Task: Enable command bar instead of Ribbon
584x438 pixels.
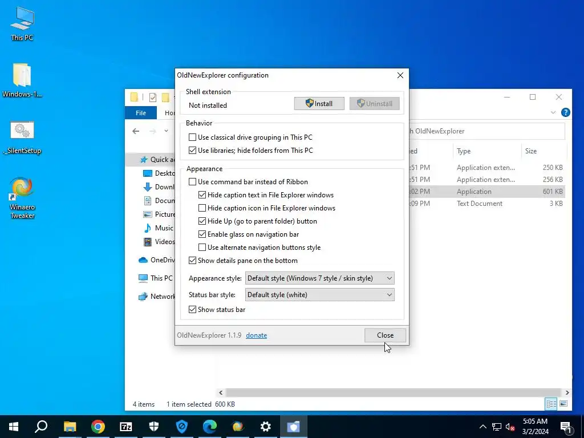Action: tap(192, 182)
